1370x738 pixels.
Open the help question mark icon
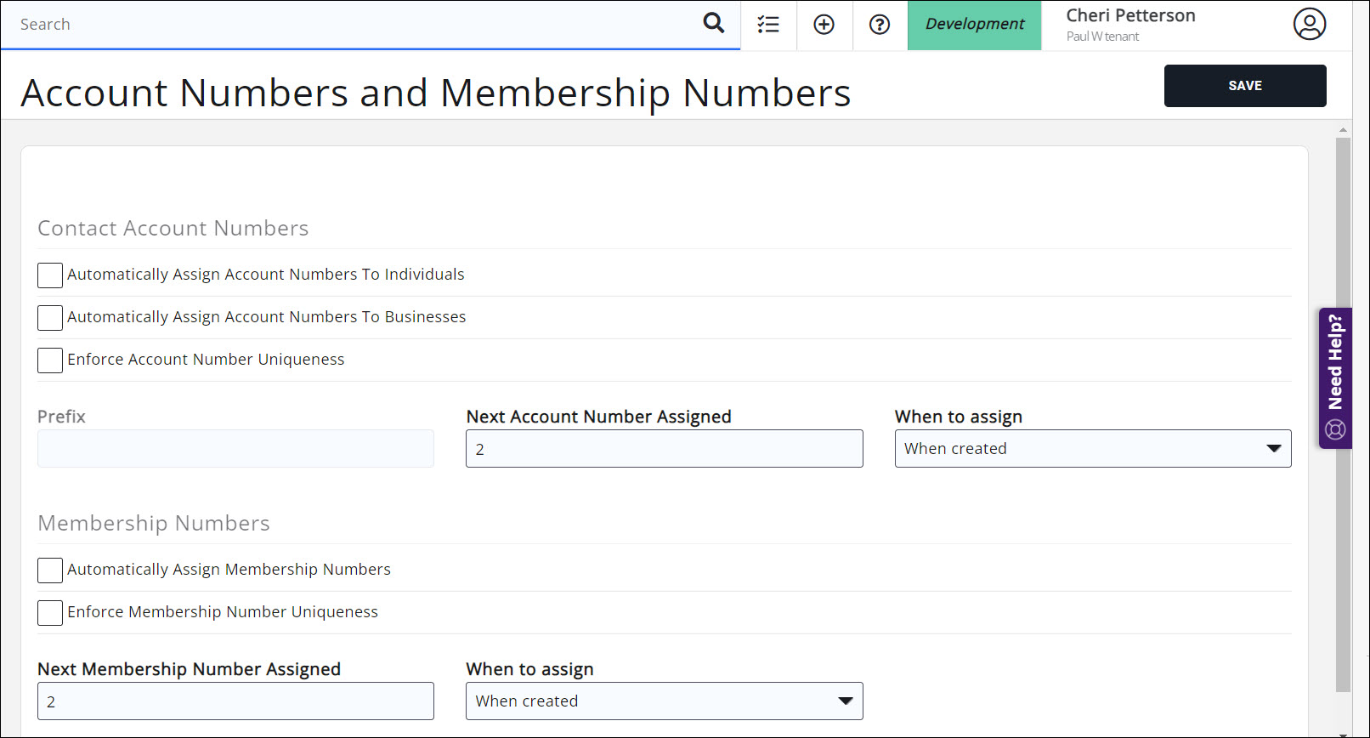pyautogui.click(x=880, y=25)
